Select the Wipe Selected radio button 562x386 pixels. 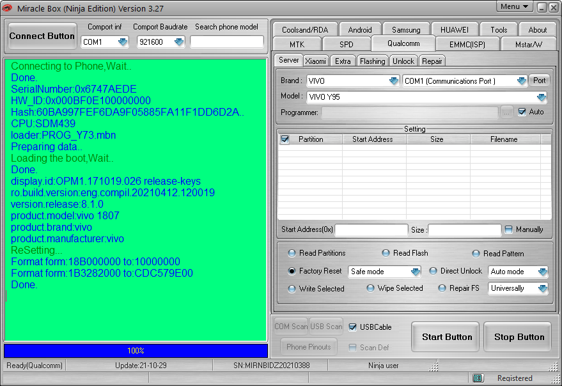(370, 288)
